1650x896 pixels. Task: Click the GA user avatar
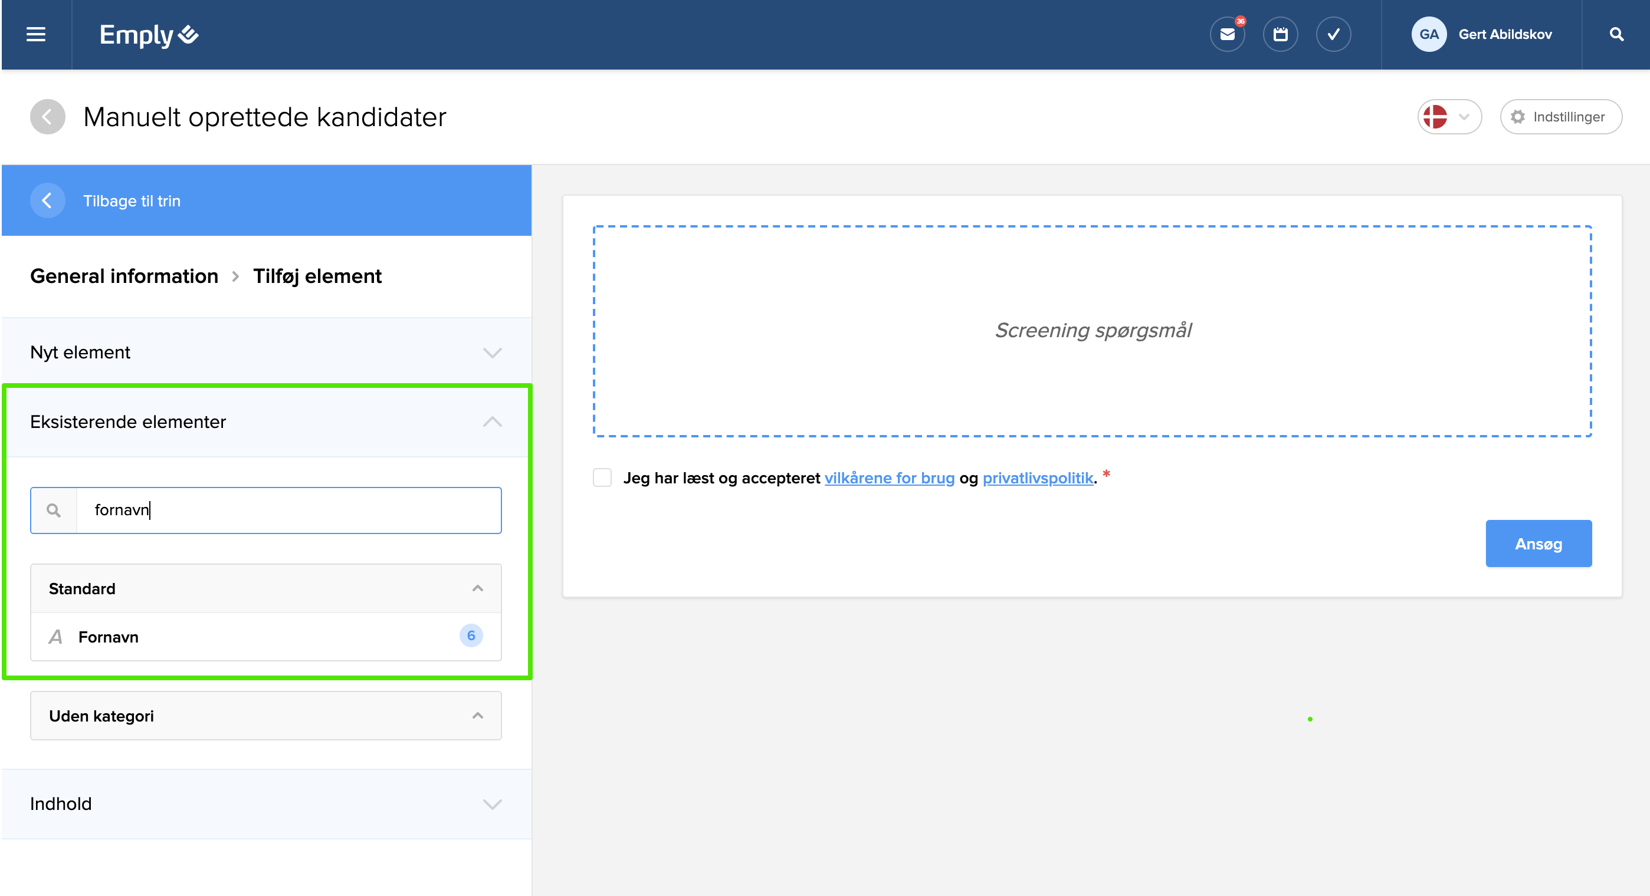(1428, 35)
